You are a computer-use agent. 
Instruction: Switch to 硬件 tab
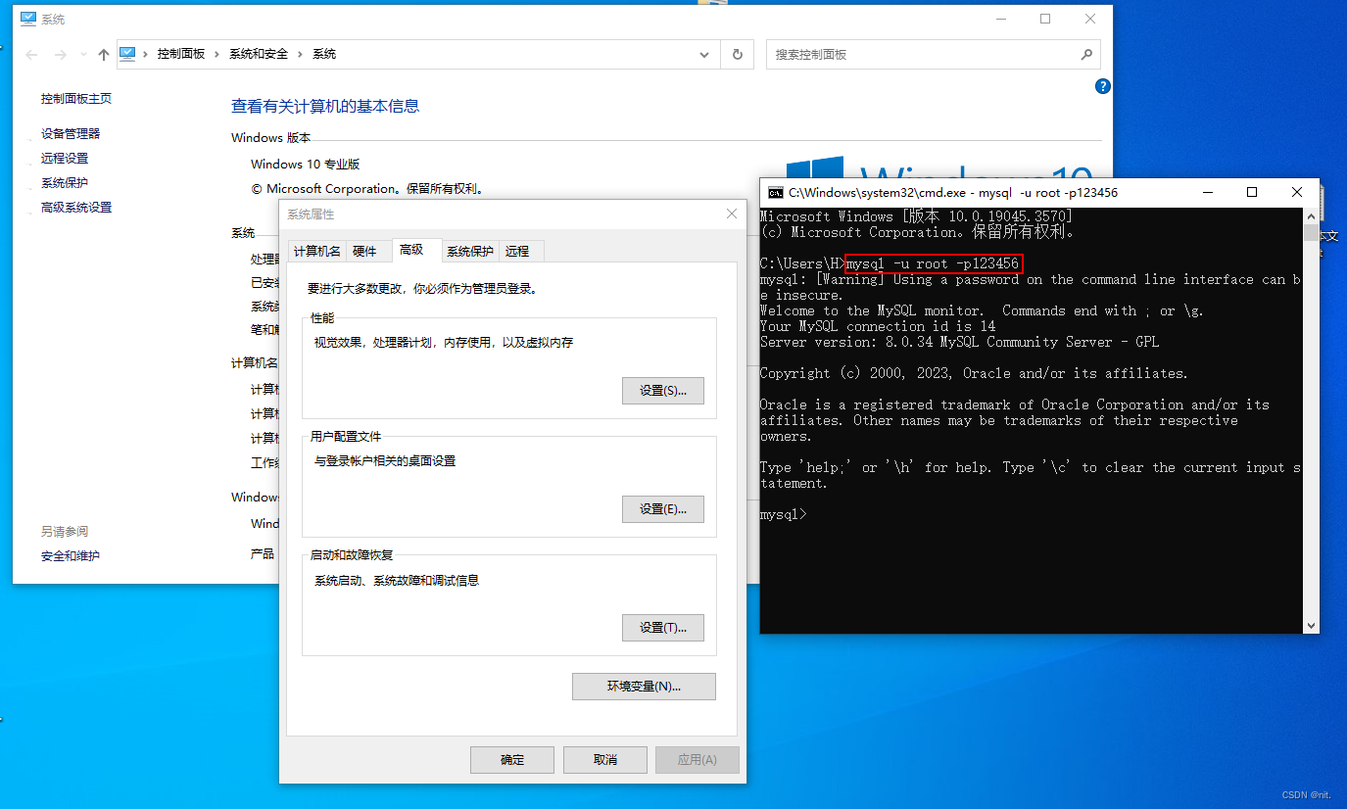(364, 252)
